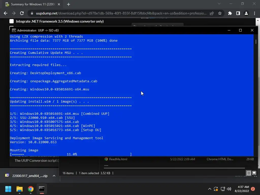Screen dimensions: 260x195
Task: Click Chrome's back navigation arrow
Action: tap(6, 13)
